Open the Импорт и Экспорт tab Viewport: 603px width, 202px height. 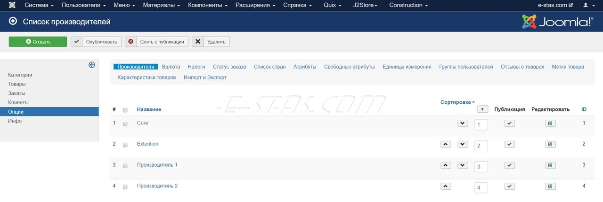pos(205,77)
